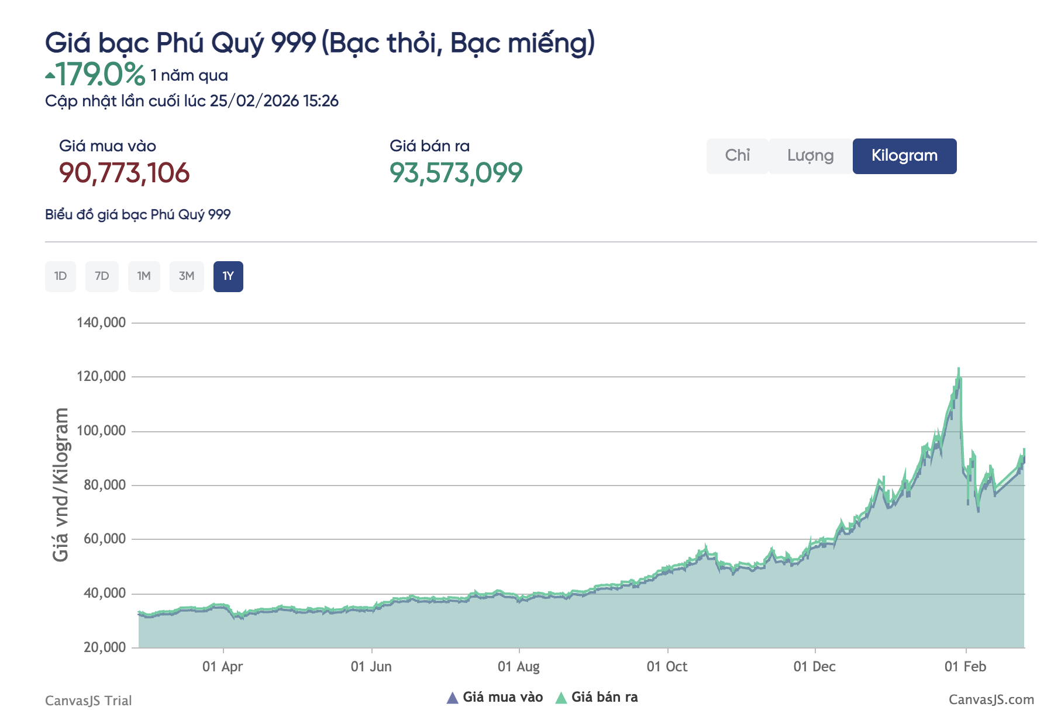Select the 1Y time range

tap(228, 276)
